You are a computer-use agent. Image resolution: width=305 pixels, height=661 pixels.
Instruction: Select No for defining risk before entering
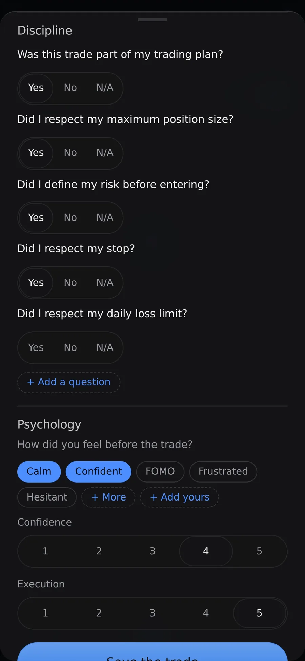click(70, 218)
